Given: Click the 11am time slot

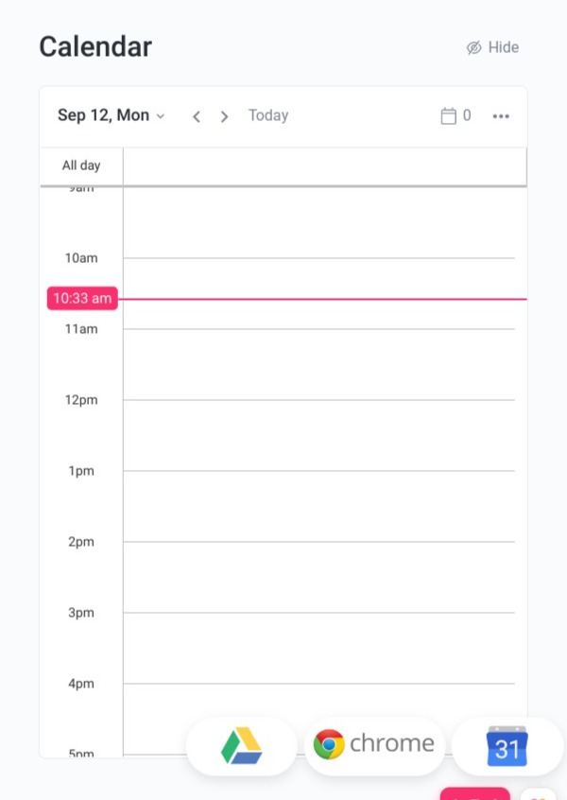Looking at the screenshot, I should click(318, 364).
